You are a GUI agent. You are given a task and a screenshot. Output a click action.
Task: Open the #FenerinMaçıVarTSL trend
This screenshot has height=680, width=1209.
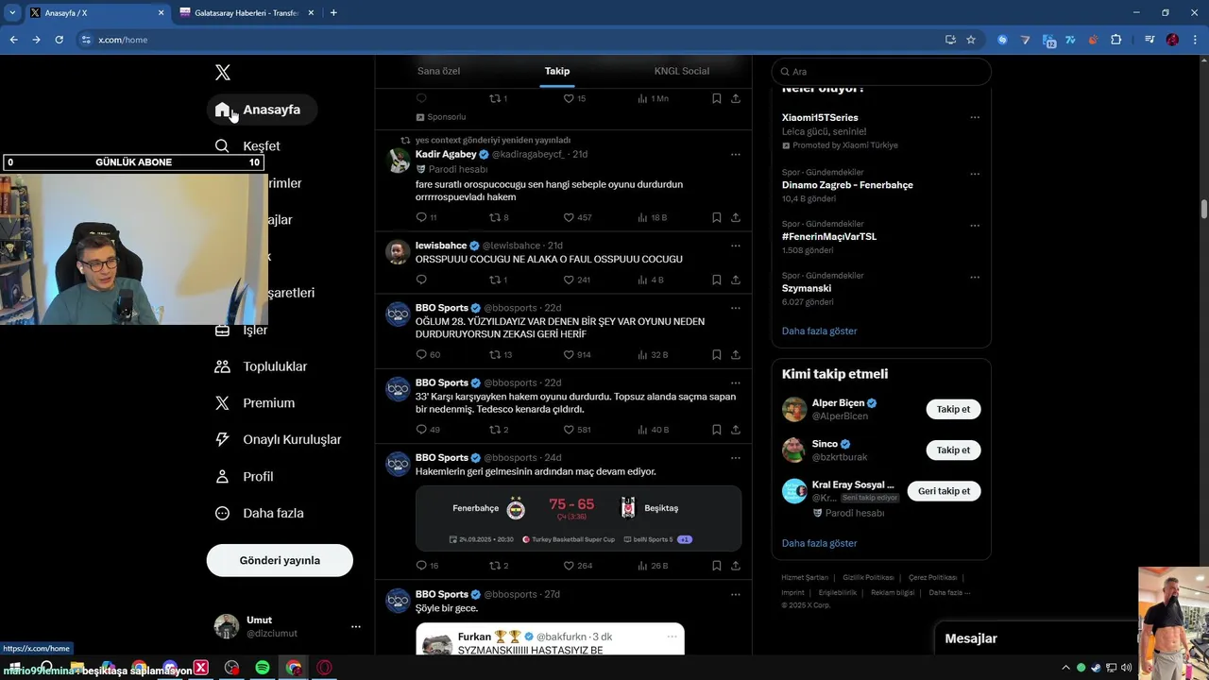click(x=829, y=237)
